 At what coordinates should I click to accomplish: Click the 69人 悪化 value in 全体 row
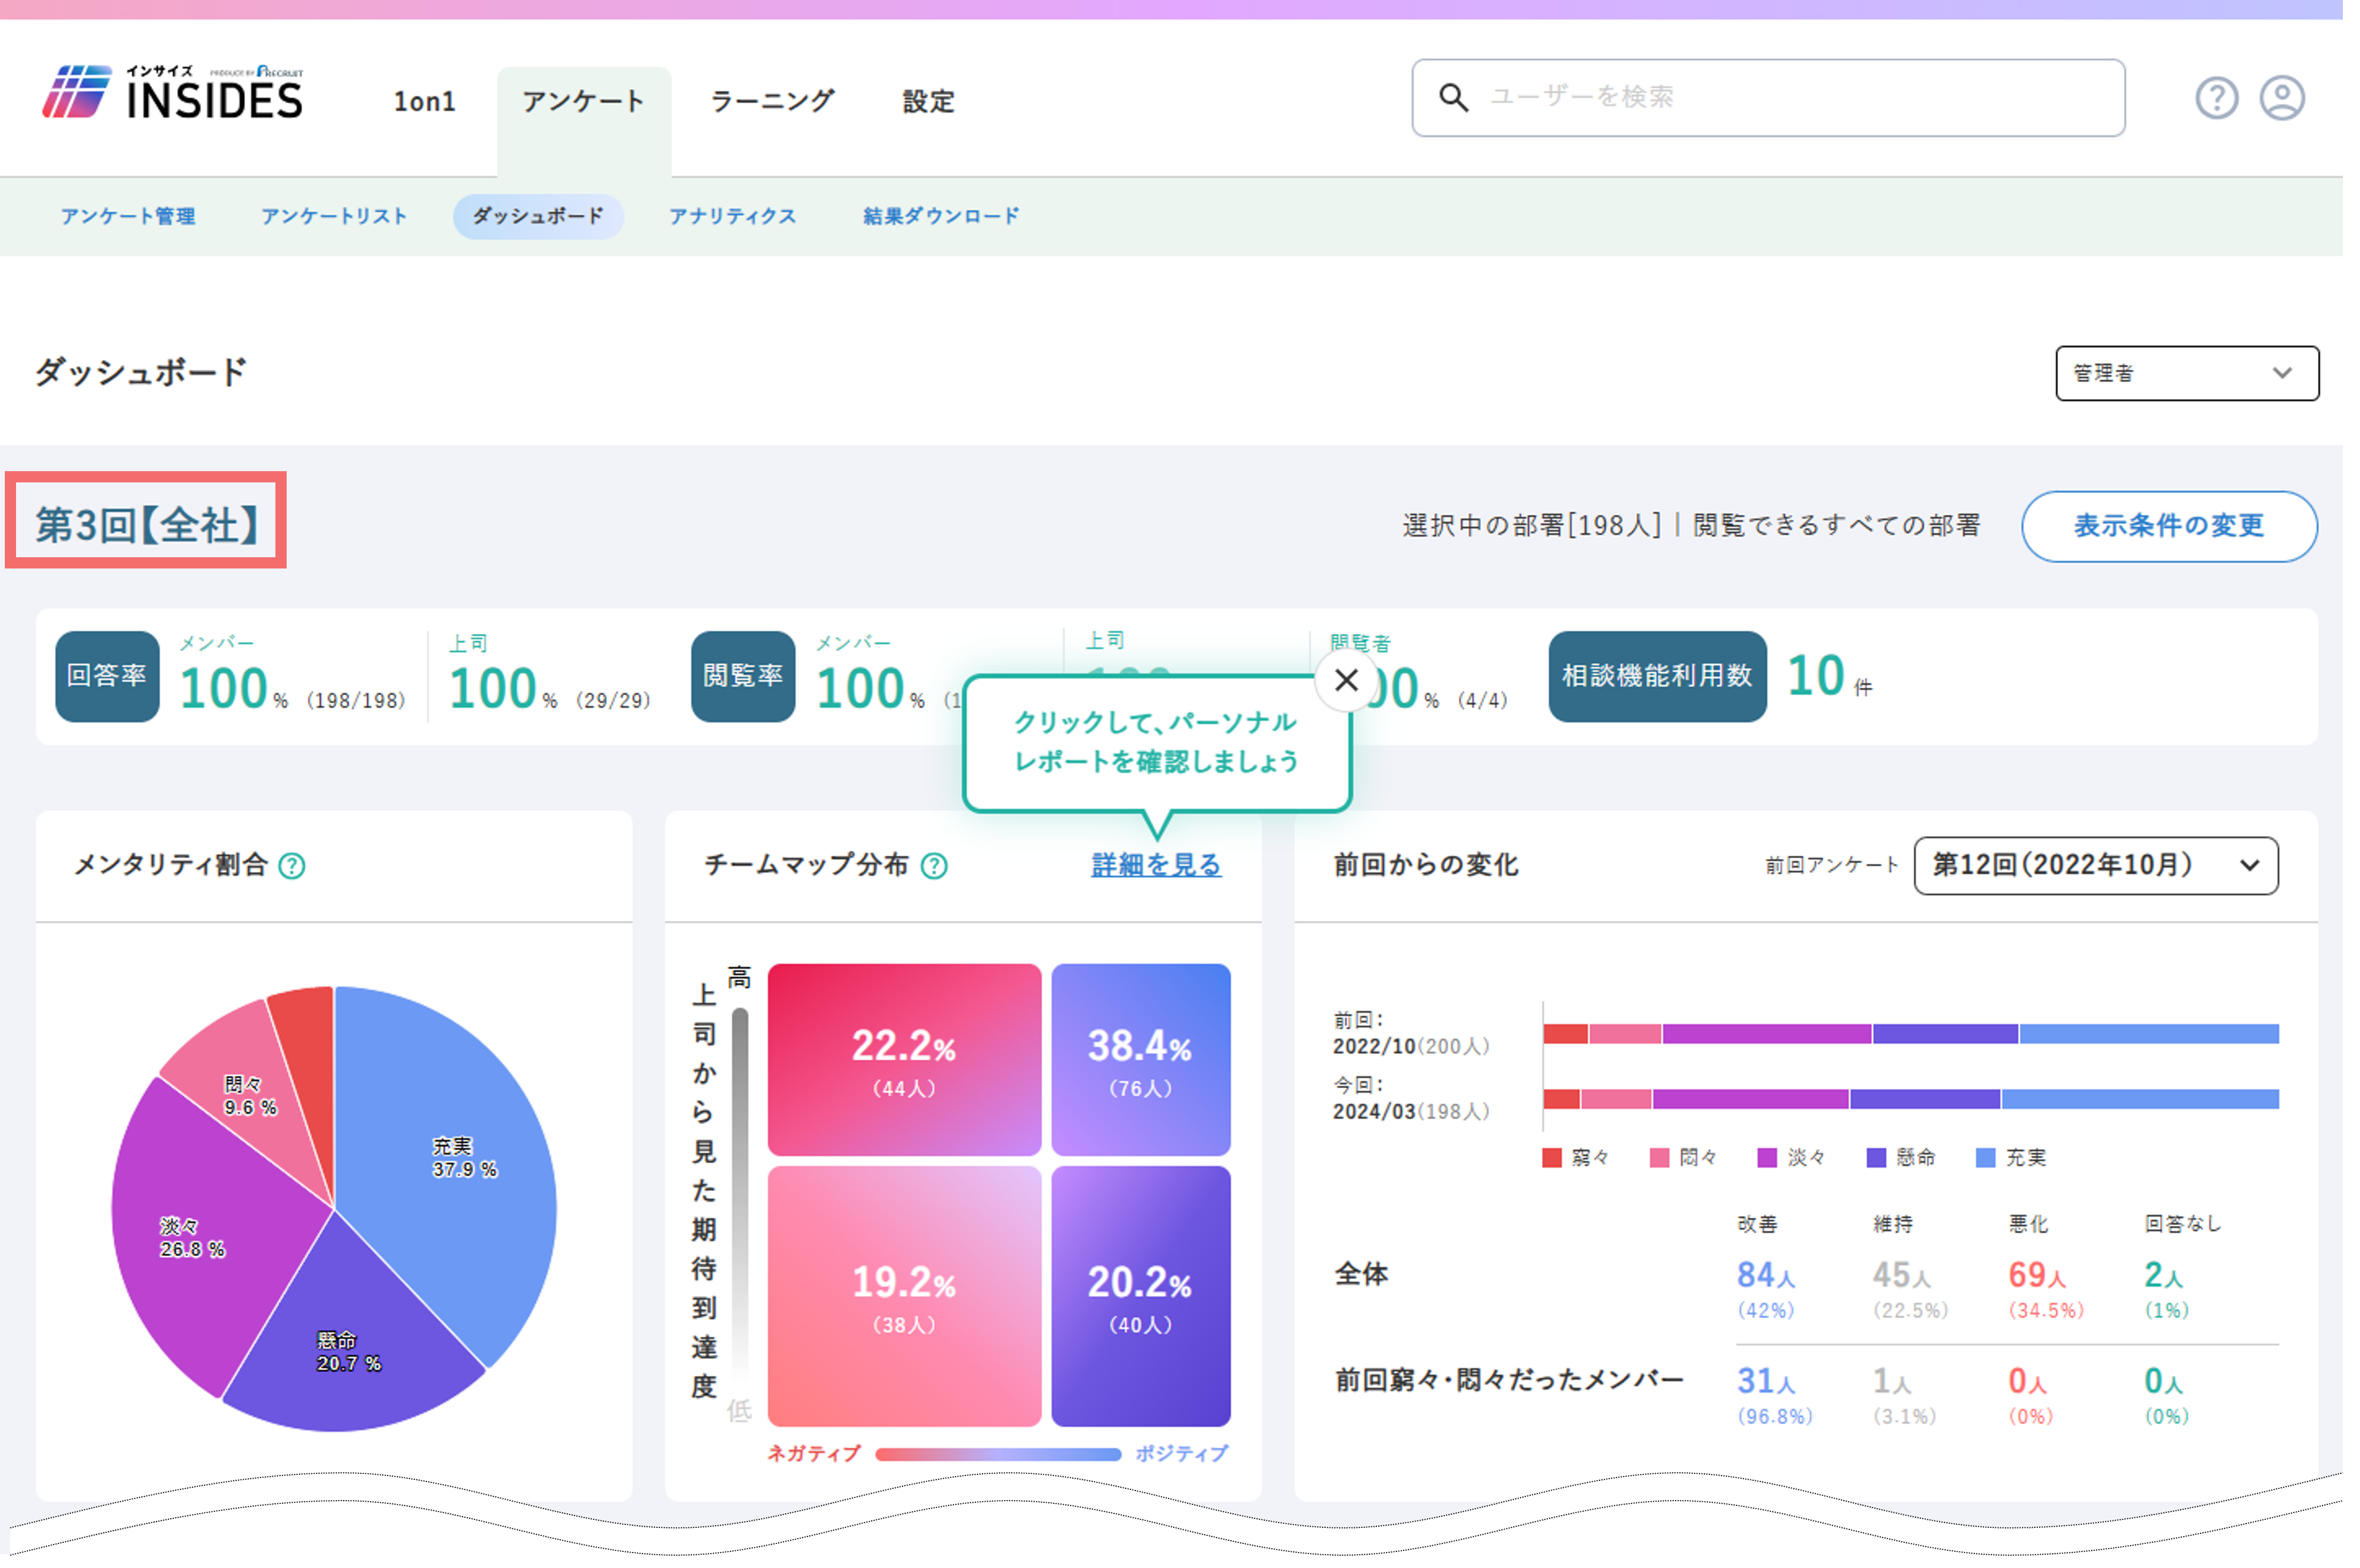click(2037, 1276)
